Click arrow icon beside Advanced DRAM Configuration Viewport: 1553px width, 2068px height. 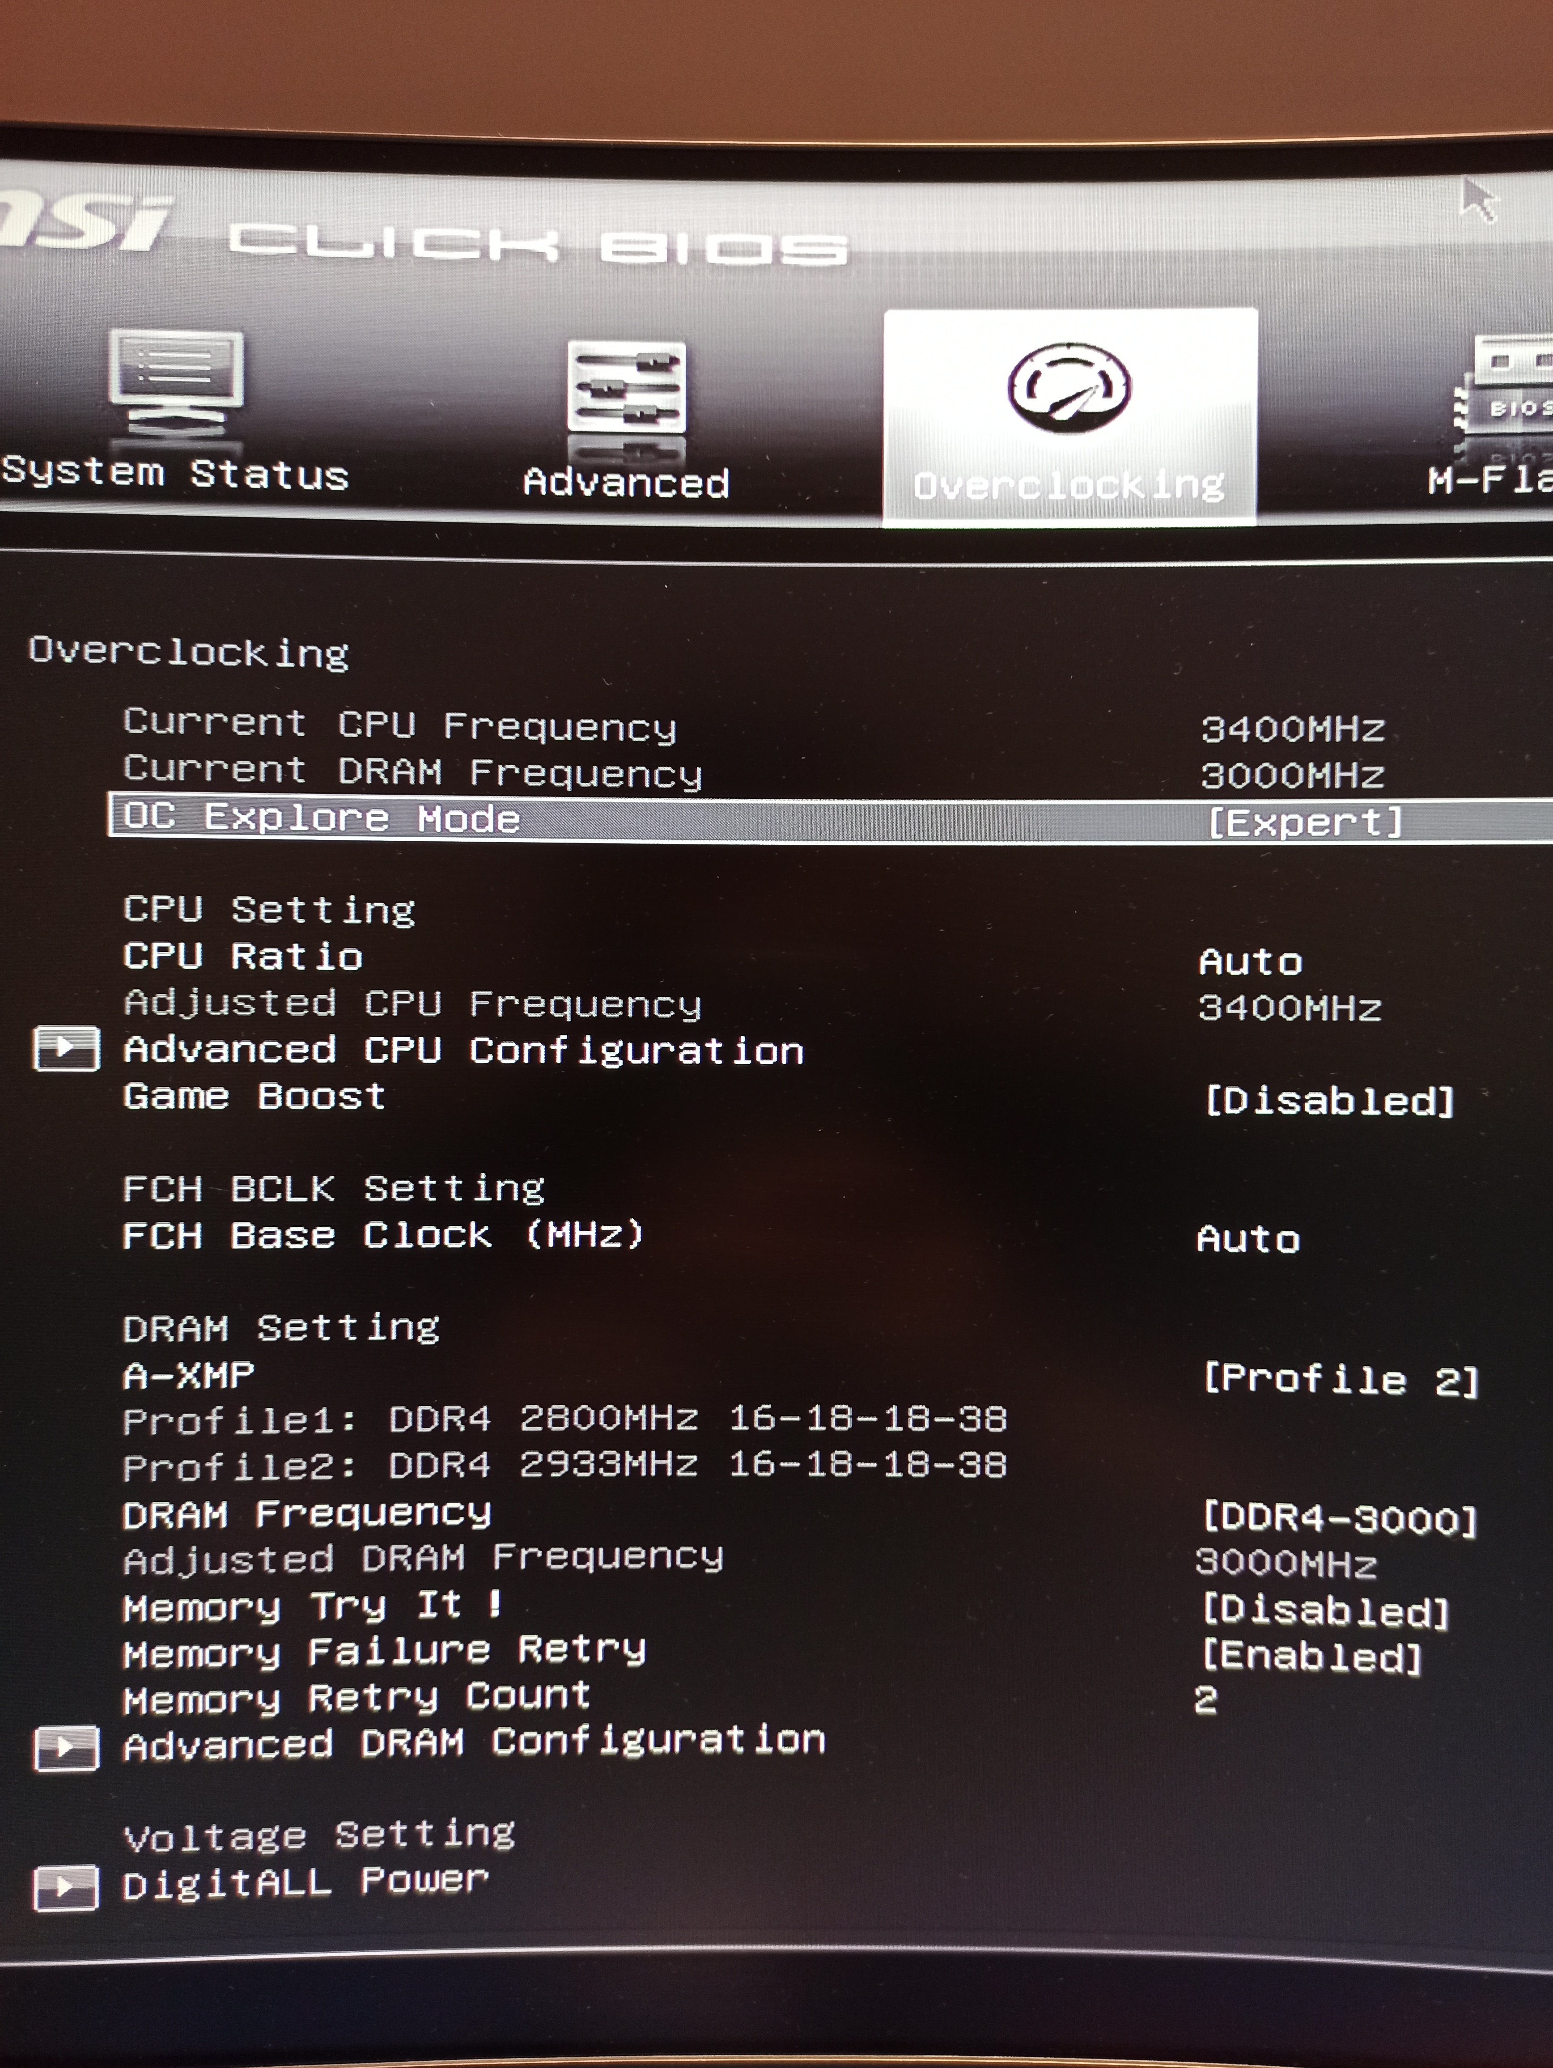pyautogui.click(x=65, y=1747)
